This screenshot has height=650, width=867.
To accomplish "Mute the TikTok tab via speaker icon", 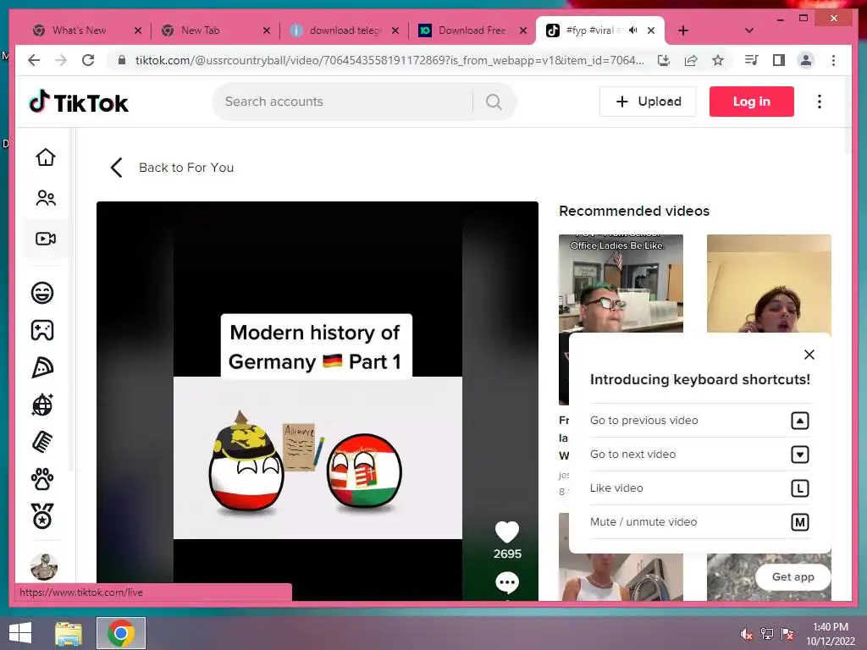I will [632, 30].
